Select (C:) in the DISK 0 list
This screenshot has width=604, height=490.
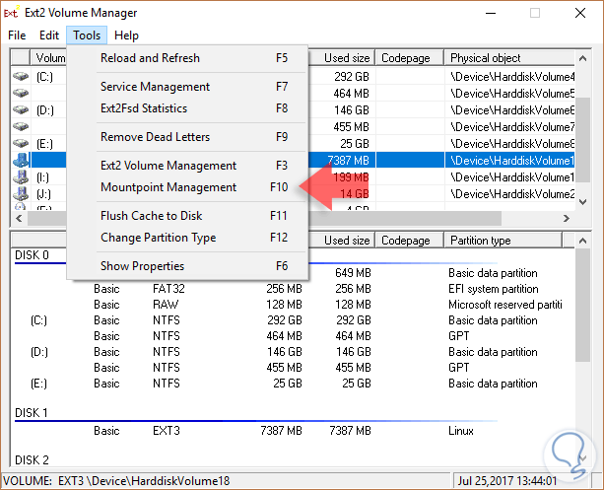[38, 320]
